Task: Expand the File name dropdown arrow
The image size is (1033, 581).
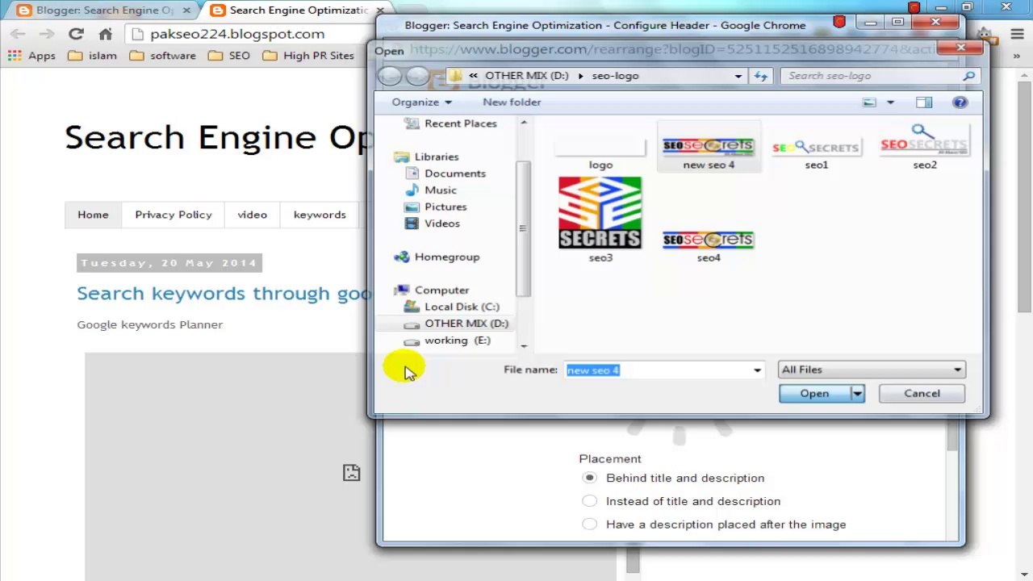Action: point(757,370)
